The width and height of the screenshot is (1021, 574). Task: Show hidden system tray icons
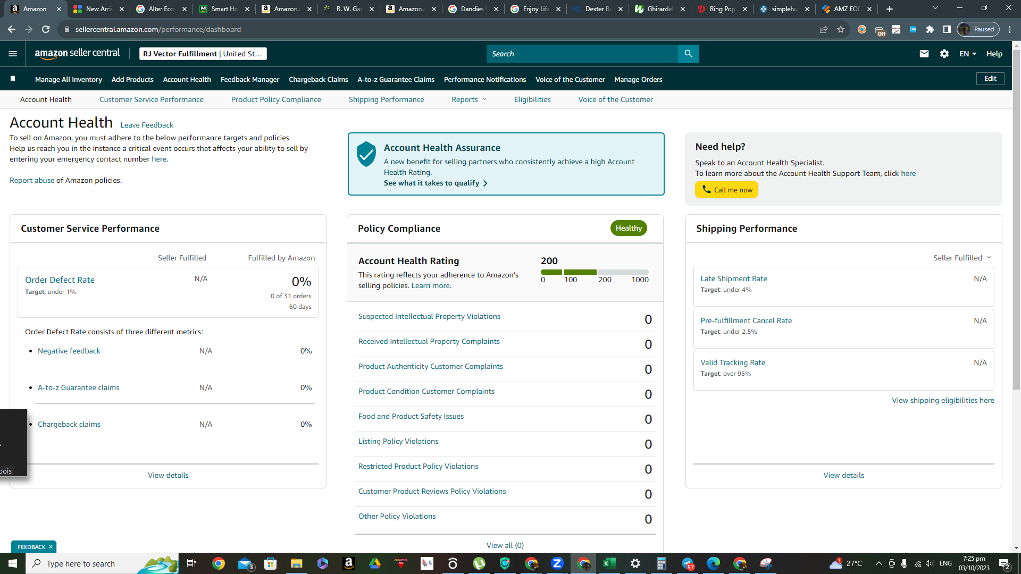point(878,563)
